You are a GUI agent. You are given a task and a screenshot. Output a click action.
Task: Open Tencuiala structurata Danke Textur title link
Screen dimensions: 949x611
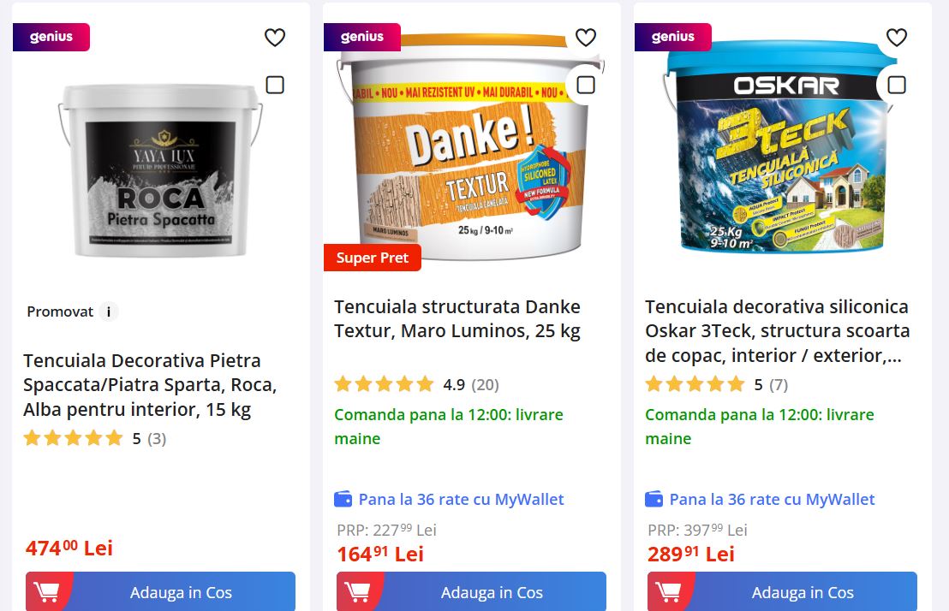coord(457,319)
